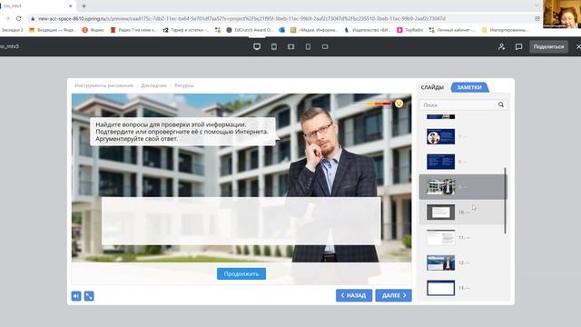This screenshot has height=327, width=581.
Task: Select slide 12 thumbnail in outline
Action: tap(440, 263)
